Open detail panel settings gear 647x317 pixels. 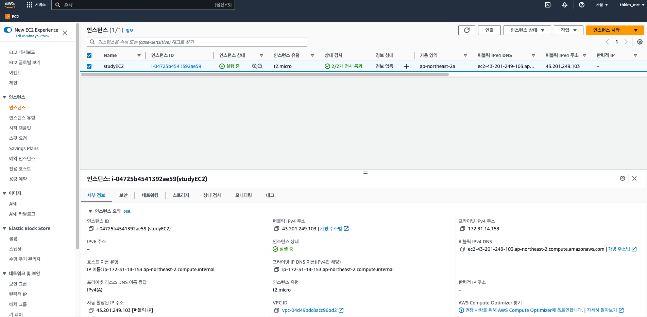point(623,178)
